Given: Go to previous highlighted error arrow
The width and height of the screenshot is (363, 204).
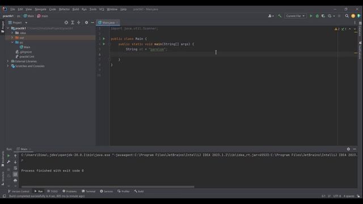Looking at the screenshot, I should (350, 29).
